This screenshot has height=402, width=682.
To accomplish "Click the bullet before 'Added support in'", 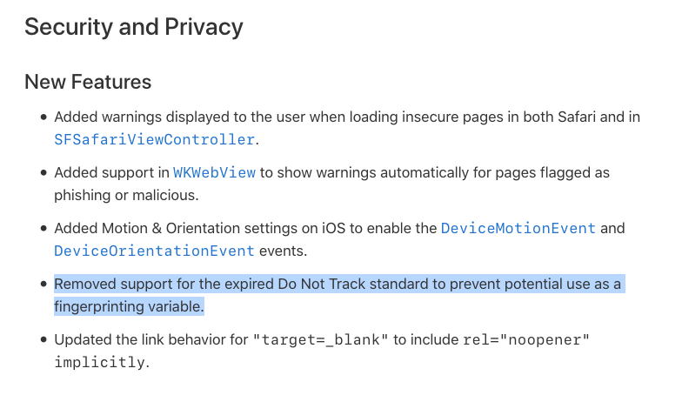I will tap(43, 172).
